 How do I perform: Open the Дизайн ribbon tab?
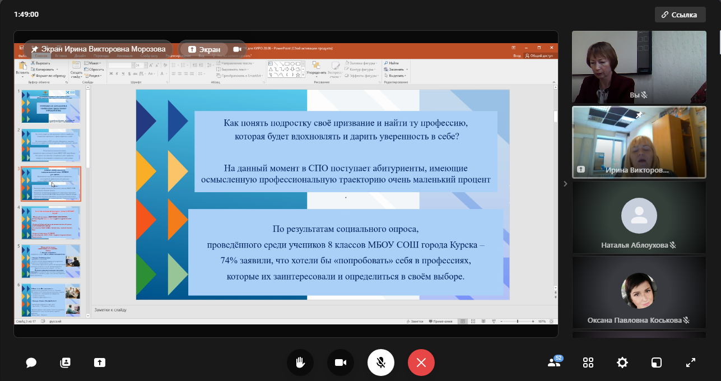tap(80, 56)
